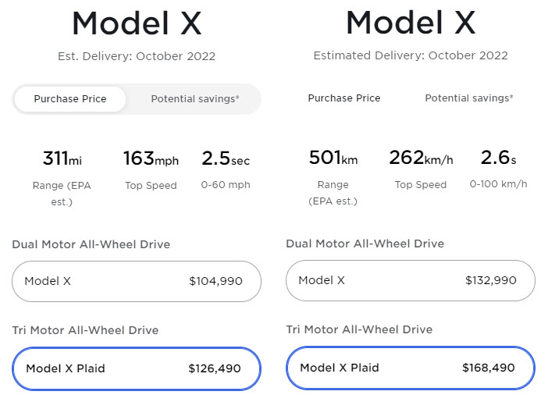Image resolution: width=541 pixels, height=402 pixels.
Task: Click Tri Motor All-Wheel Drive heading above $168,490
Action: click(360, 329)
